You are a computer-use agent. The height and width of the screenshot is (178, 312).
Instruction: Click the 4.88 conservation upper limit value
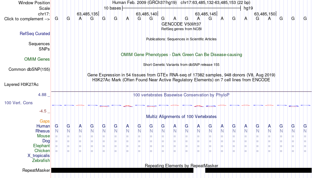pyautogui.click(x=42, y=95)
